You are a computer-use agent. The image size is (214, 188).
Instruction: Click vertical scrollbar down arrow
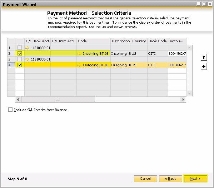point(189,93)
